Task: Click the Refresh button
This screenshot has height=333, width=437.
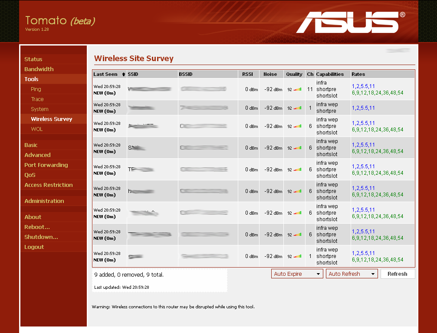Action: (x=398, y=274)
